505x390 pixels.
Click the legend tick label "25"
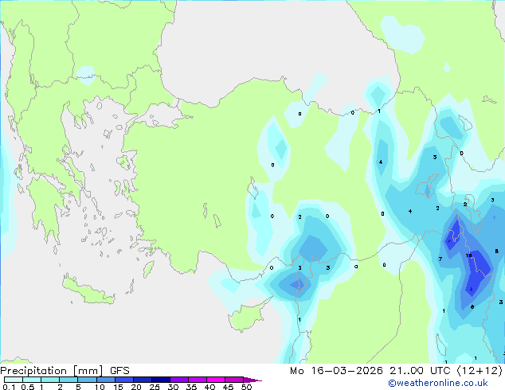(155, 387)
